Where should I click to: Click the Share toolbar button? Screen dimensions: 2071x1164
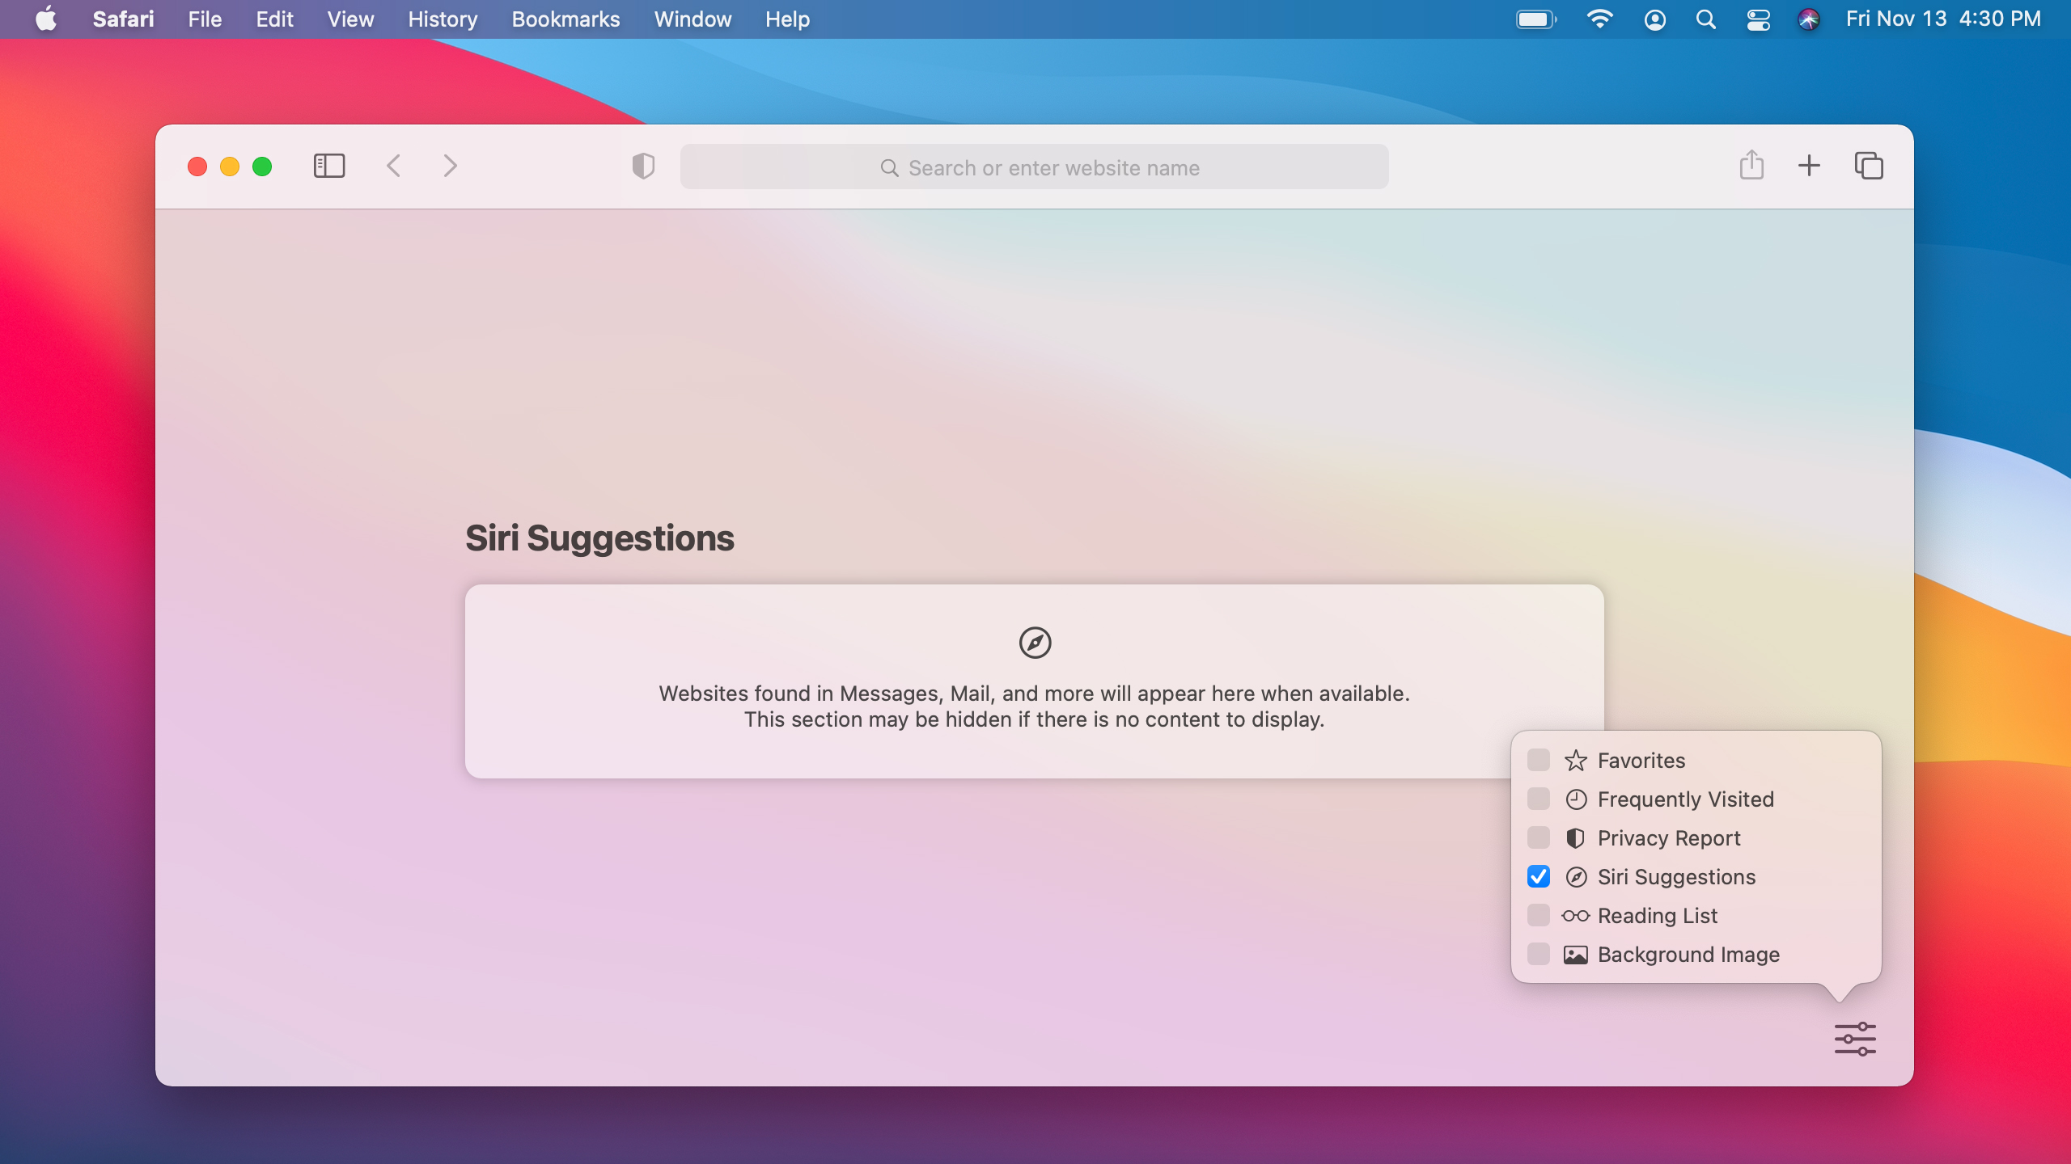(1751, 165)
